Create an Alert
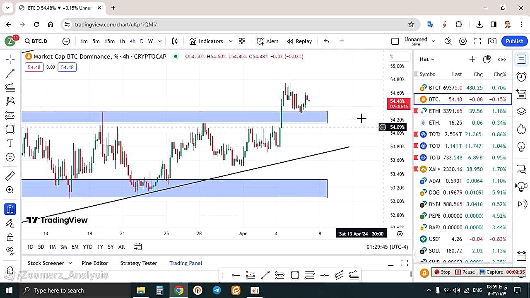Viewport: 530px width, 298px height. point(267,41)
